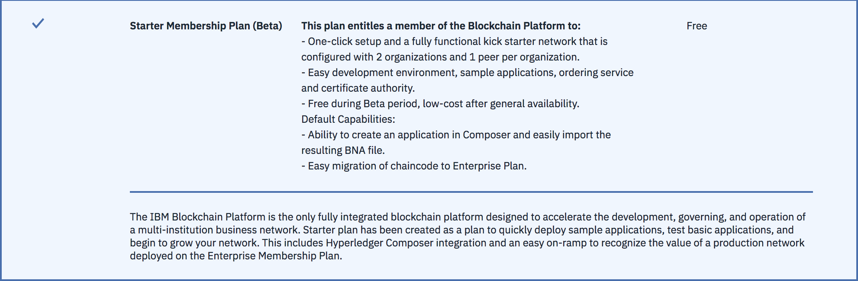Click the blue checkmark for the selected plan

coord(38,23)
